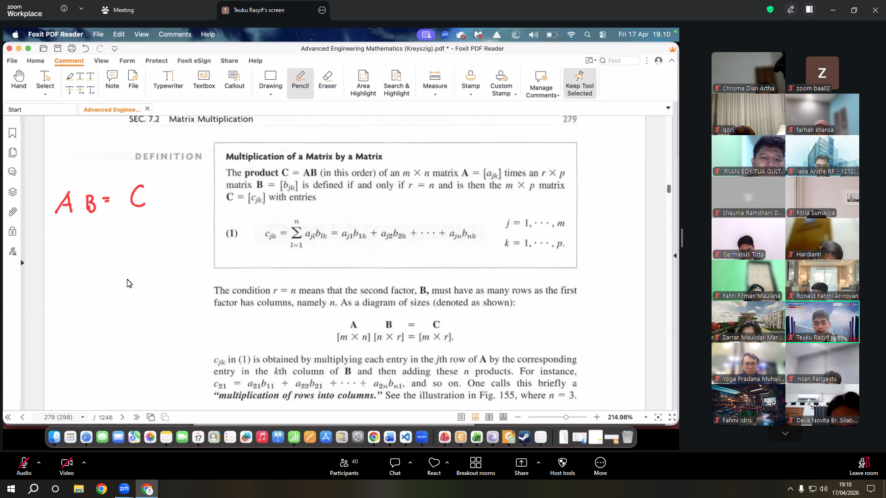Switch to the Start document tab
The image size is (886, 498).
click(x=40, y=110)
